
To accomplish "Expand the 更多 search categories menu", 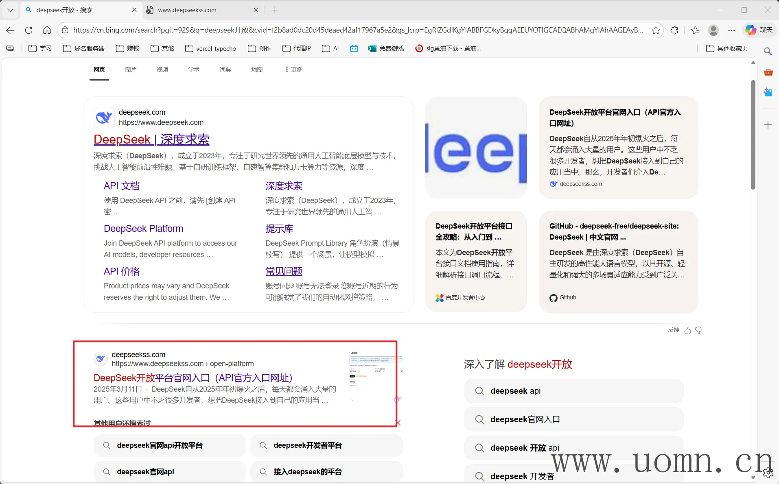I will pyautogui.click(x=293, y=70).
